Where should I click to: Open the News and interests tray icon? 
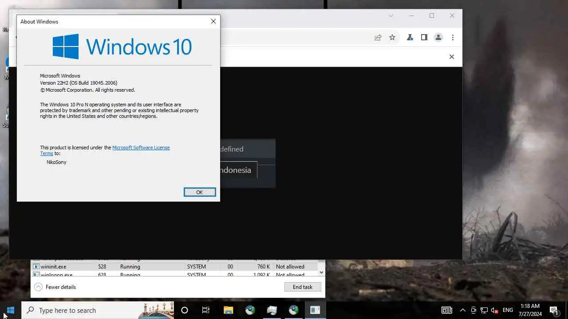[447, 310]
